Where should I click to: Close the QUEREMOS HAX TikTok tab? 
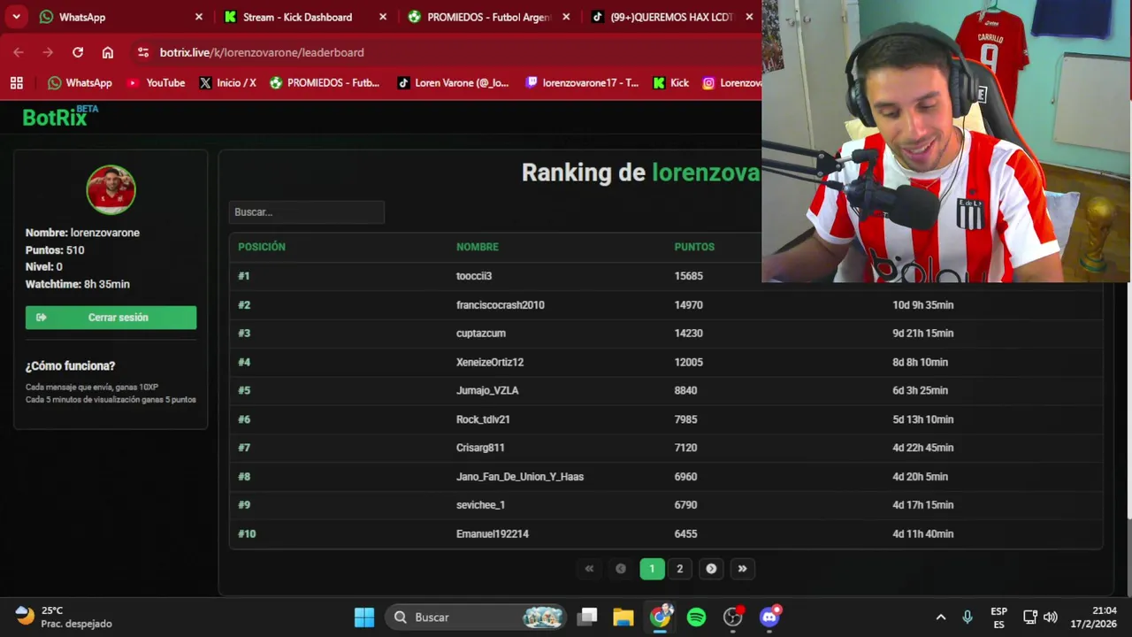(x=749, y=17)
